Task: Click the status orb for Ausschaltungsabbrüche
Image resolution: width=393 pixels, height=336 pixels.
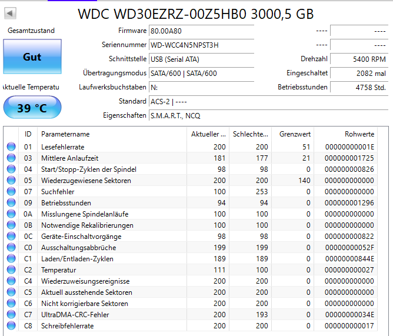Action: tap(11, 247)
